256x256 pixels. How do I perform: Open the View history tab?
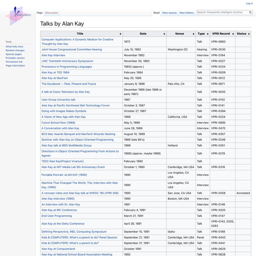pos(186,13)
